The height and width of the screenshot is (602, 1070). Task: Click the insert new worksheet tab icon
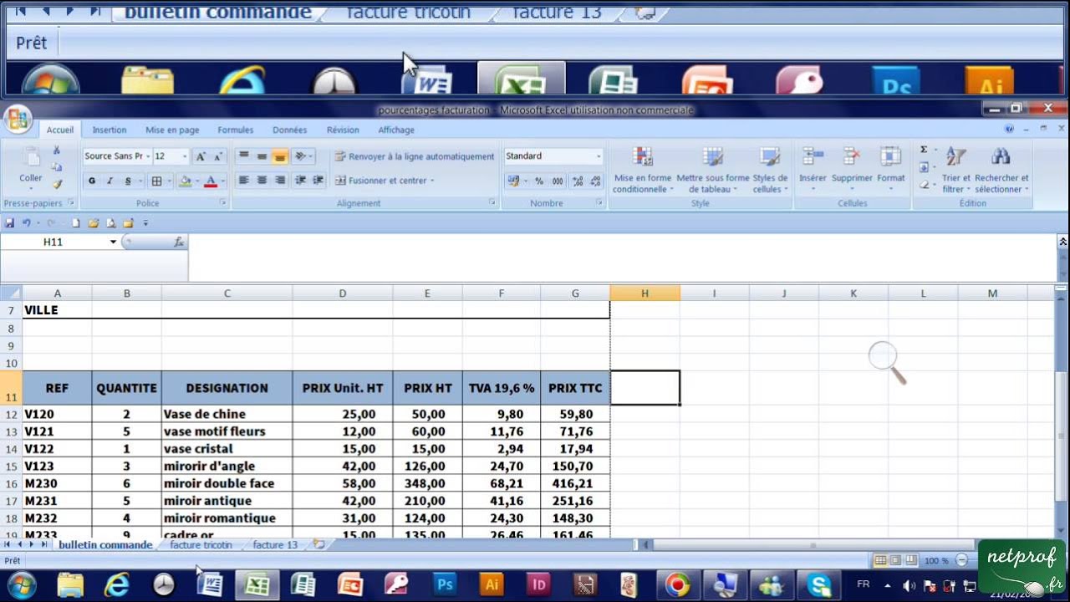pyautogui.click(x=318, y=544)
